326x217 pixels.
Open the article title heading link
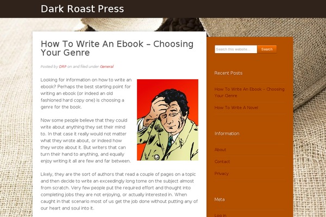tap(117, 48)
